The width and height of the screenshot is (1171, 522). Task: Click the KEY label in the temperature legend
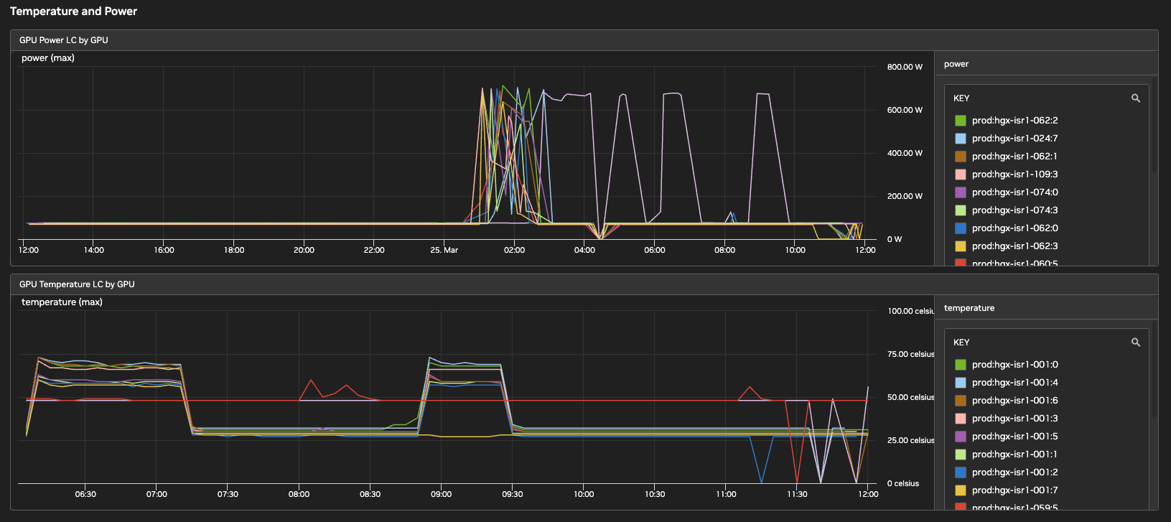[961, 342]
